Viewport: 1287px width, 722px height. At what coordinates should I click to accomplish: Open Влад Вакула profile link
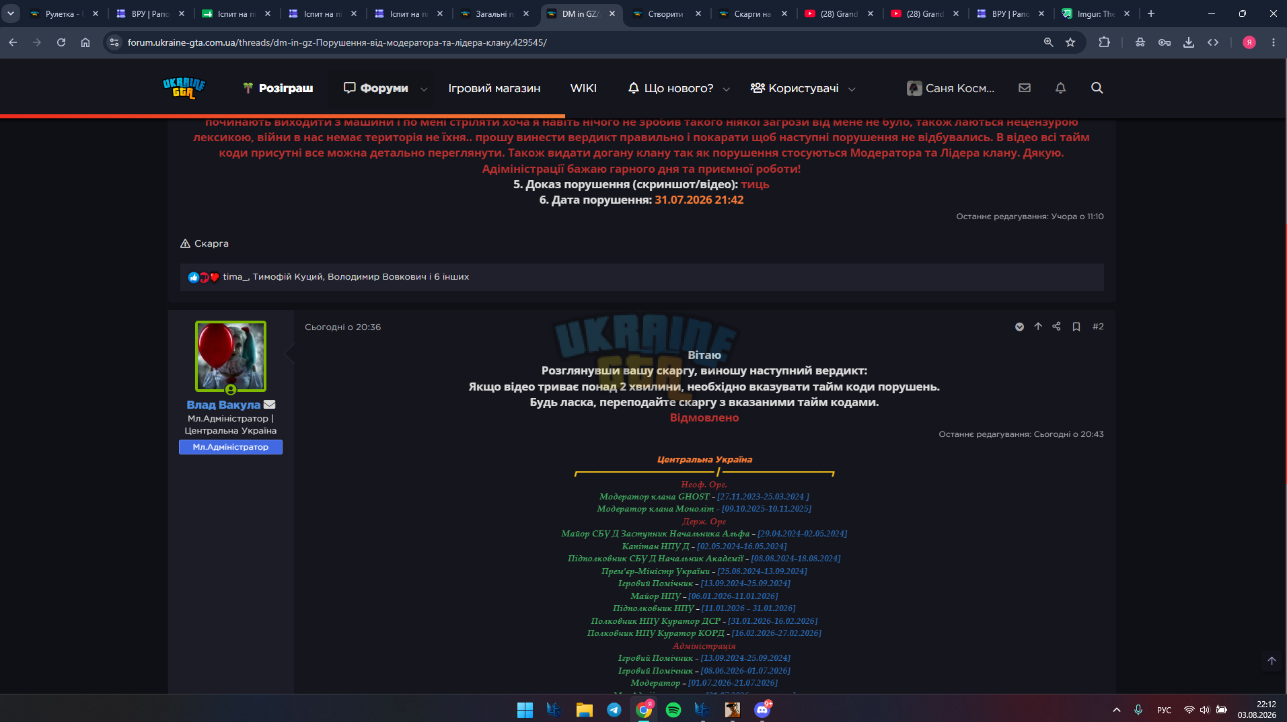point(223,405)
